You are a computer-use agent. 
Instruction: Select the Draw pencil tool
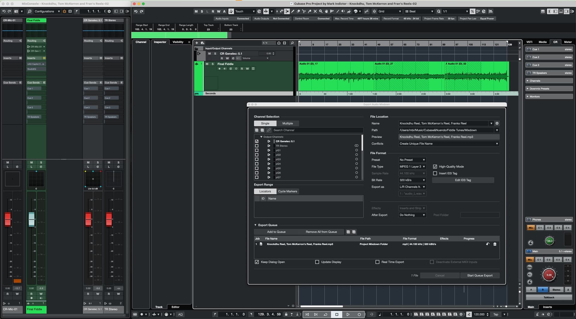292,11
